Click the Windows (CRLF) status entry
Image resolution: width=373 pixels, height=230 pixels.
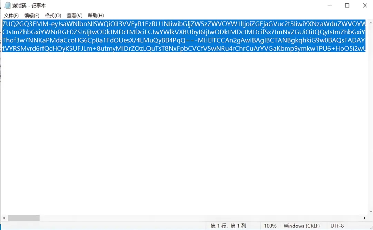coord(302,226)
